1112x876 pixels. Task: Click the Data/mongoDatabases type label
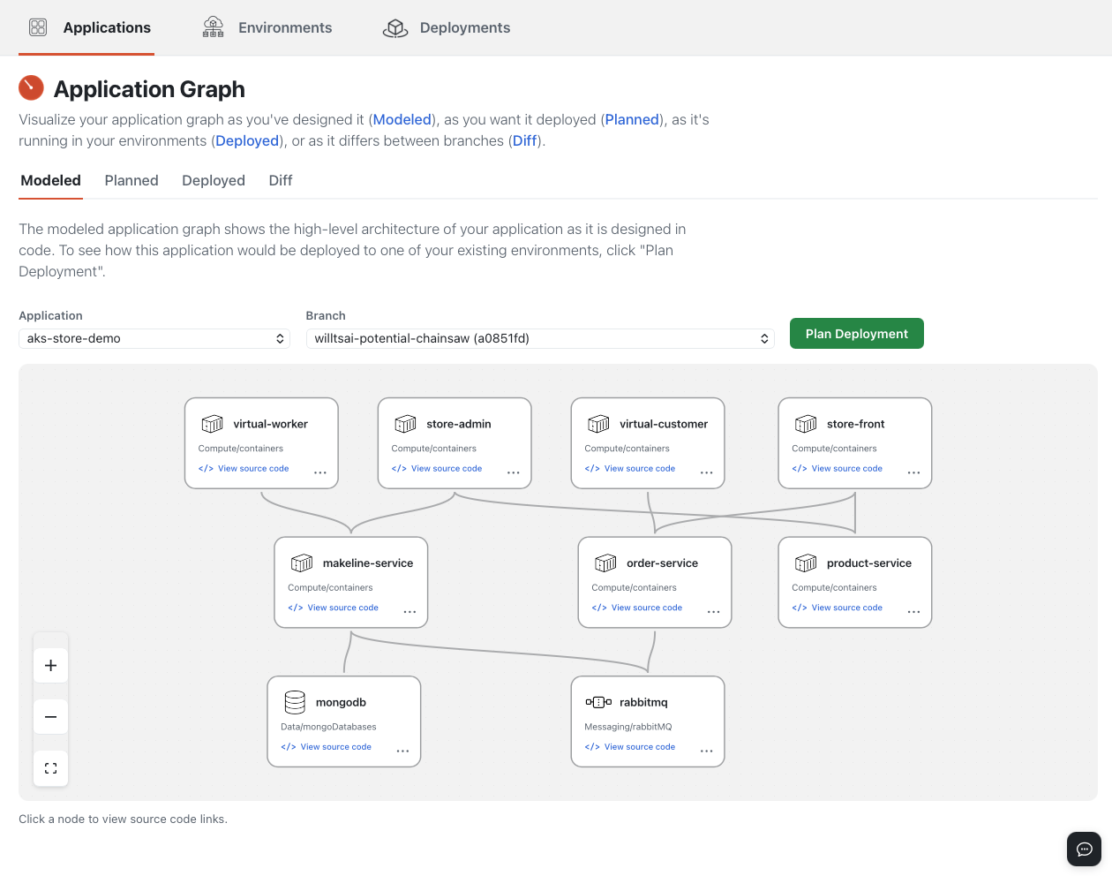(328, 727)
